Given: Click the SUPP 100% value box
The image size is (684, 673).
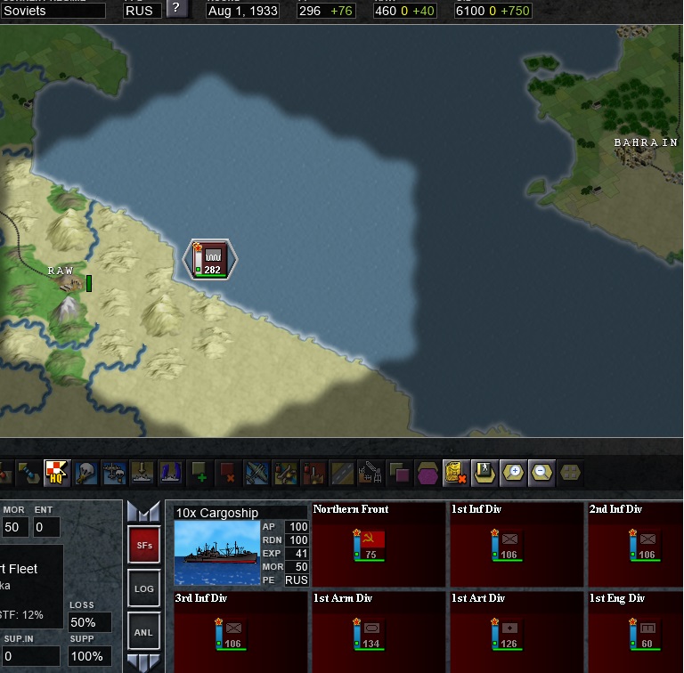Looking at the screenshot, I should pyautogui.click(x=89, y=656).
